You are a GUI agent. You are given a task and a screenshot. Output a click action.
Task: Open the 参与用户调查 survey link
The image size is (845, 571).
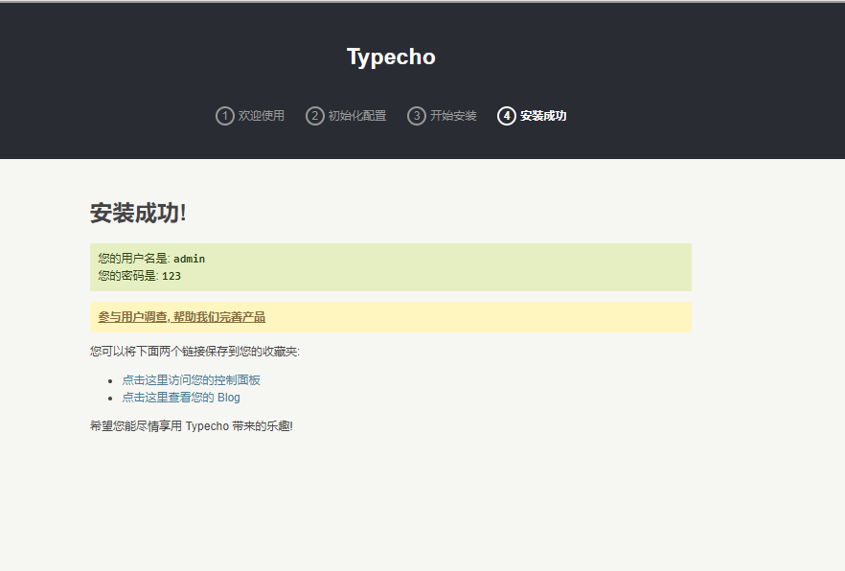tap(182, 317)
